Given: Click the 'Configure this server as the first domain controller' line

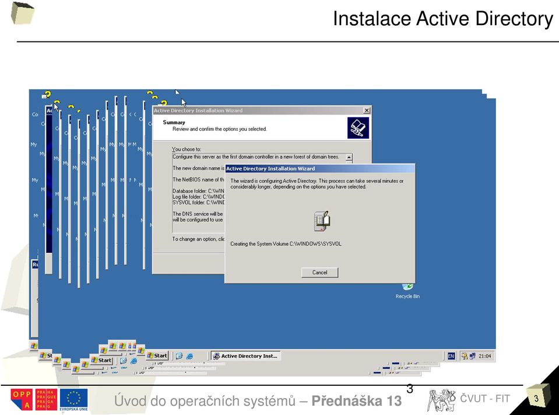Looking at the screenshot, I should pyautogui.click(x=256, y=156).
